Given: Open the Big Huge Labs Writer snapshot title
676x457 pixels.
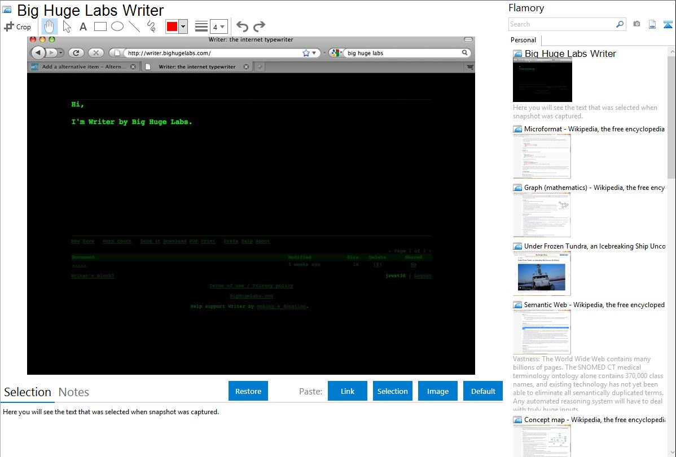Looking at the screenshot, I should click(x=570, y=54).
